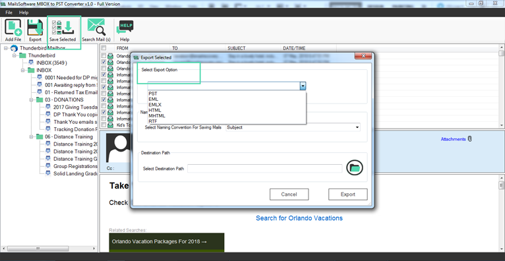Open the File menu

[9, 13]
